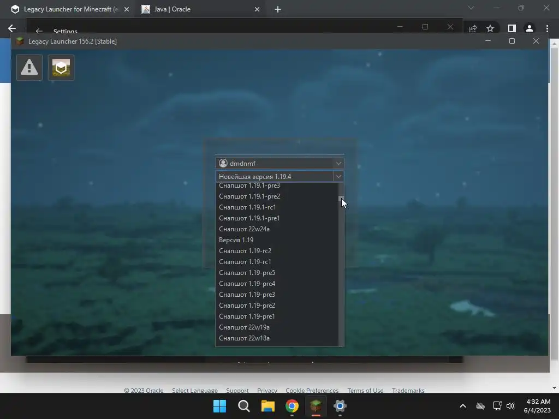Open Chrome profile icon
The image size is (559, 419).
530,28
